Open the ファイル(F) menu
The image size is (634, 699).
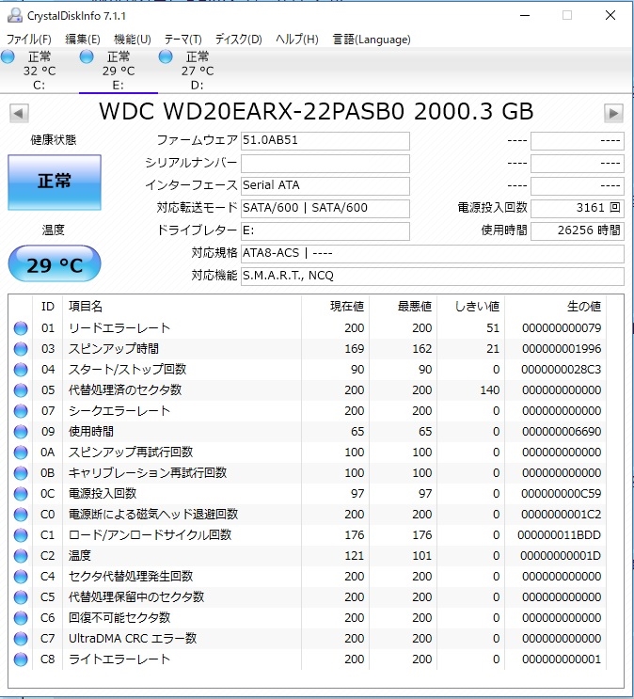(x=29, y=40)
